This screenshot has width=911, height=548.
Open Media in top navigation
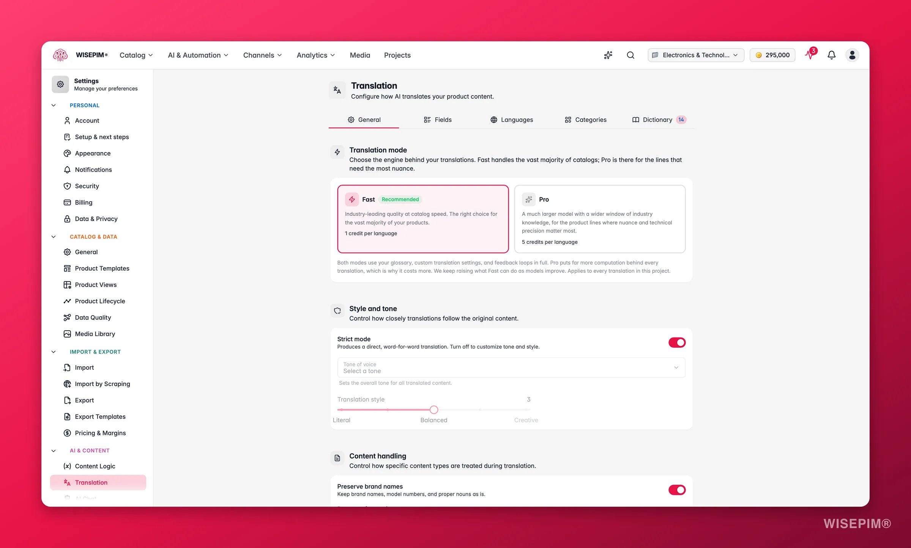click(360, 55)
